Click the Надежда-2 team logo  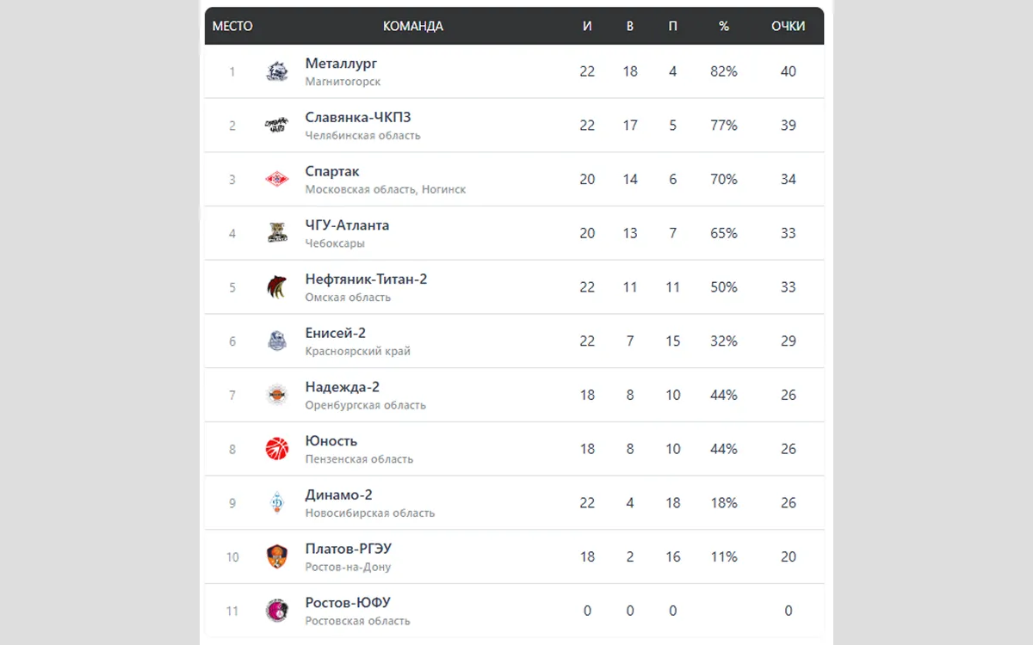(276, 395)
